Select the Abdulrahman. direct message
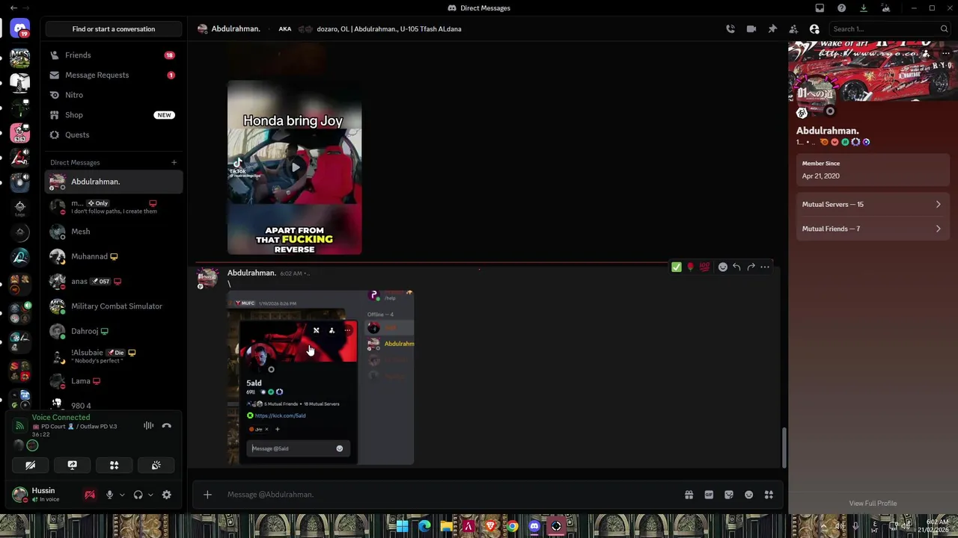The height and width of the screenshot is (538, 958). (114, 182)
